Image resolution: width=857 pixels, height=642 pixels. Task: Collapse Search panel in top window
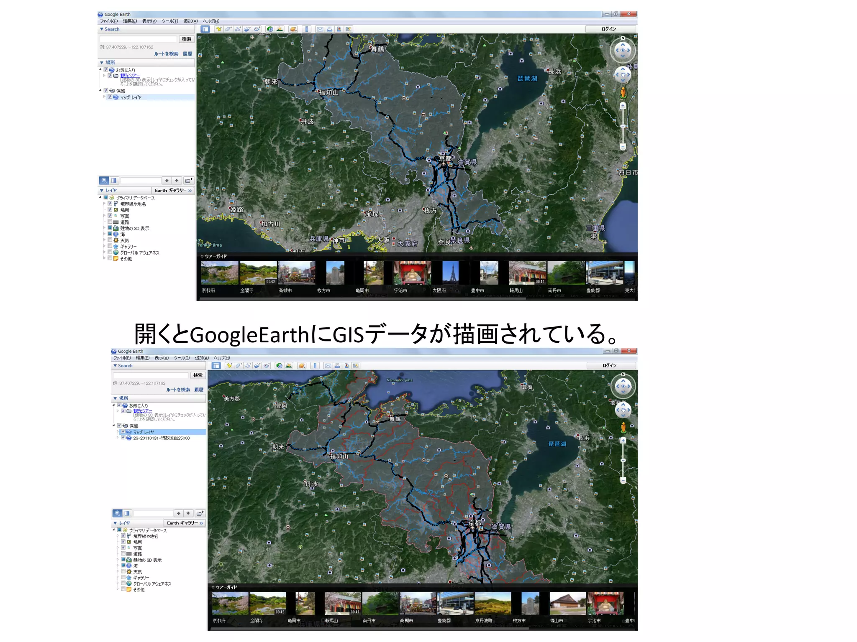click(x=102, y=29)
